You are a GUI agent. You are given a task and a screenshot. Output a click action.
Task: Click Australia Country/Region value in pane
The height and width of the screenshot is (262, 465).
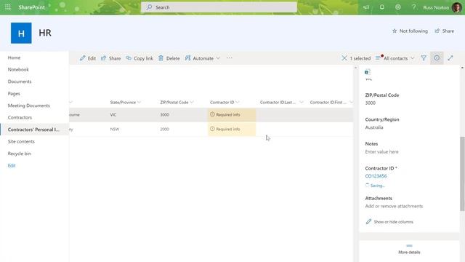click(374, 127)
